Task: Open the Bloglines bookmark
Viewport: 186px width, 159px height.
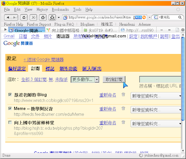Action: 88,24
